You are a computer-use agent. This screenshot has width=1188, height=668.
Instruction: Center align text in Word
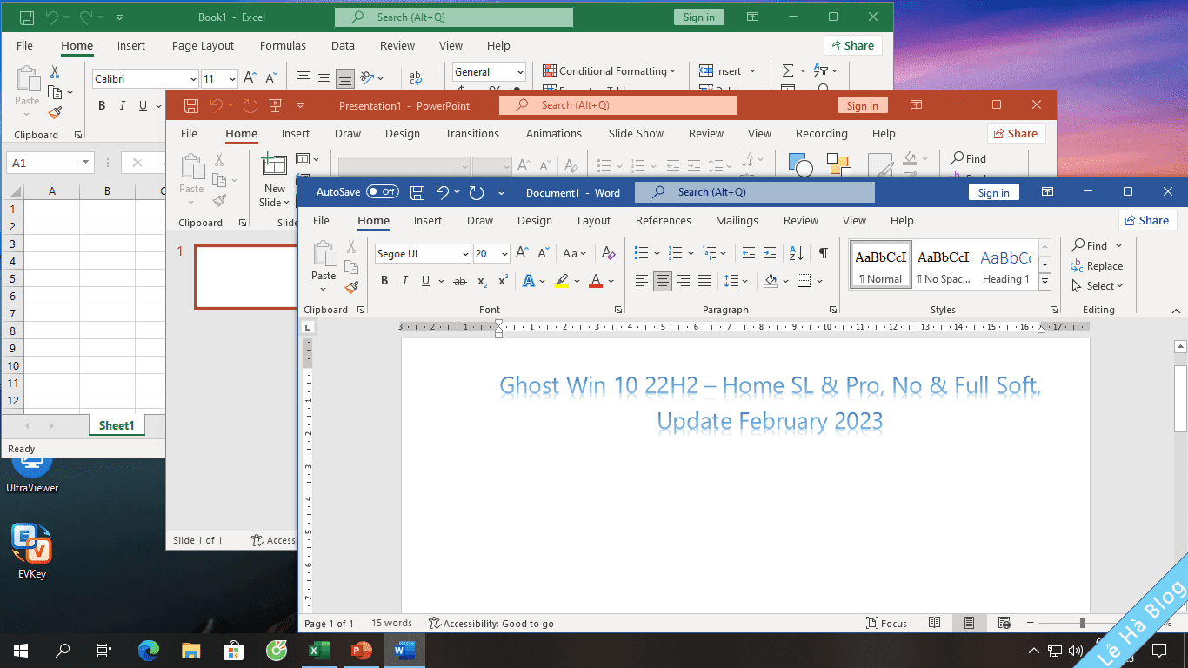pyautogui.click(x=663, y=281)
